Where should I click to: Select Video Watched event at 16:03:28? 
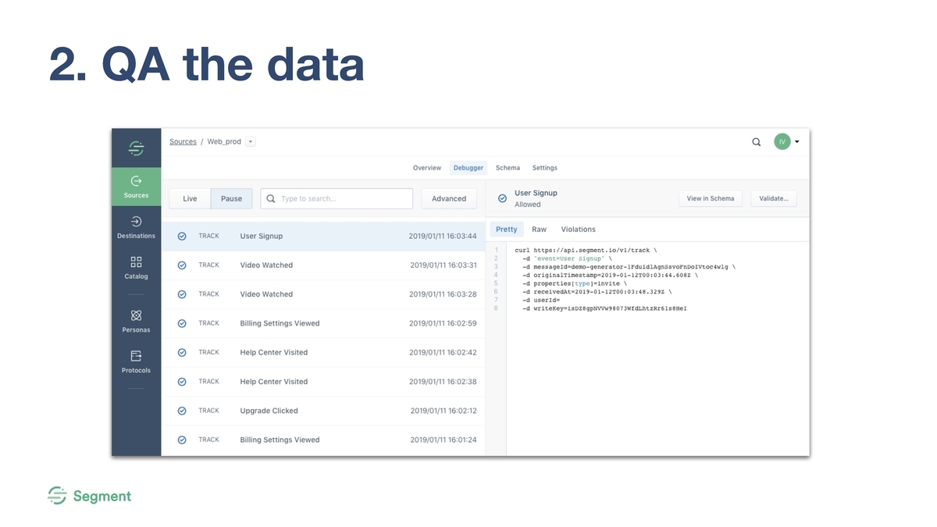[x=266, y=294]
